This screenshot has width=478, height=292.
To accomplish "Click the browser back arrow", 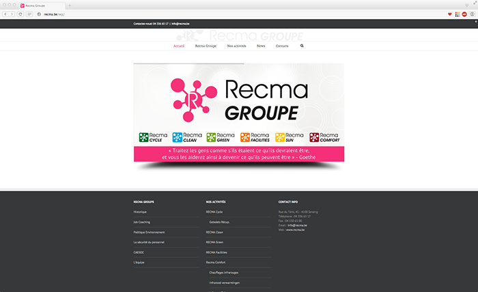I will pyautogui.click(x=5, y=14).
